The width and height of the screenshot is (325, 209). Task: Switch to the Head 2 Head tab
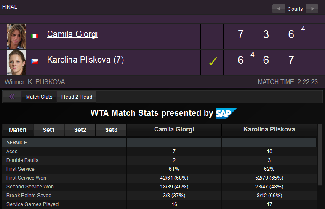77,97
